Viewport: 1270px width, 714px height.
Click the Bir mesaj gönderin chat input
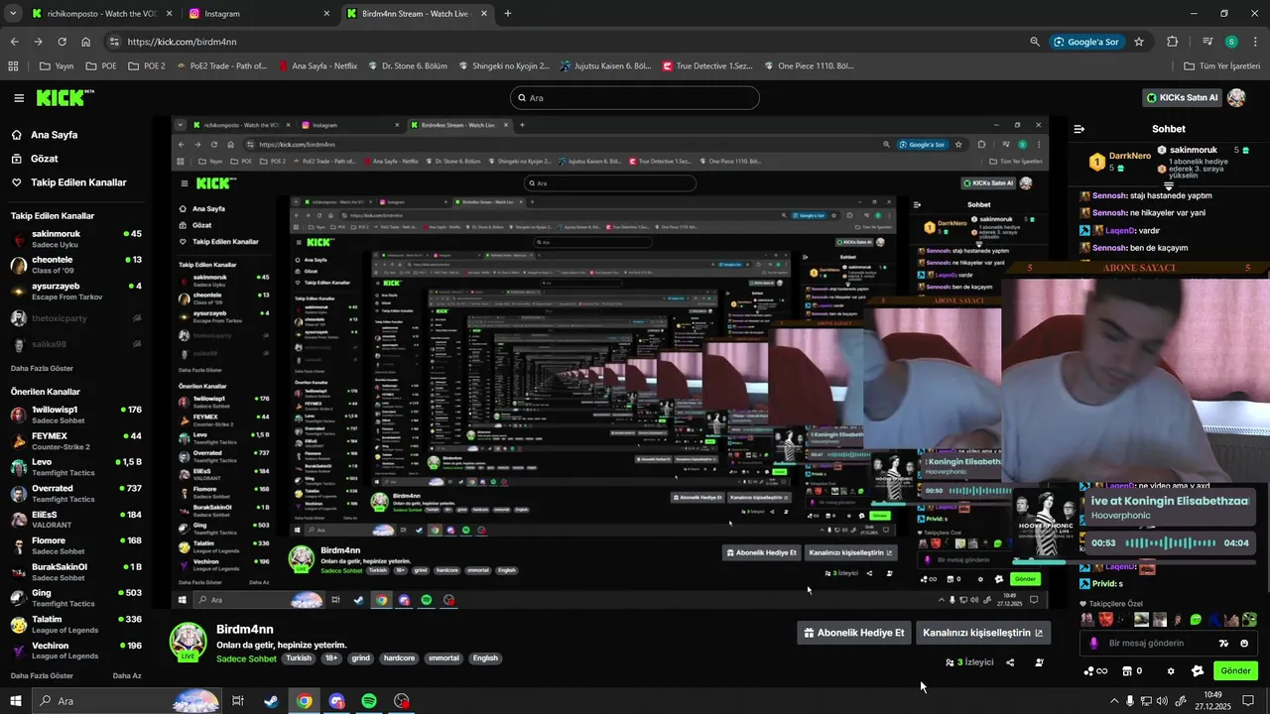tap(1169, 644)
